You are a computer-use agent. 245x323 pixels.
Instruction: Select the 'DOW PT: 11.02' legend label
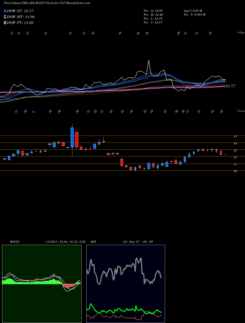(x=20, y=23)
